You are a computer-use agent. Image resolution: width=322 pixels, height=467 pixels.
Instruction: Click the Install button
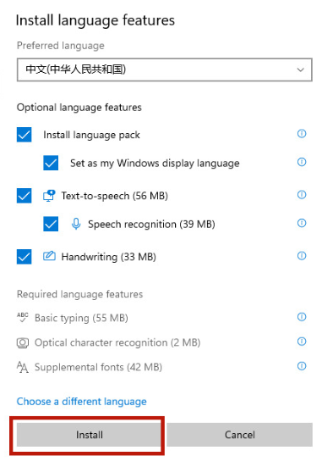(x=89, y=435)
